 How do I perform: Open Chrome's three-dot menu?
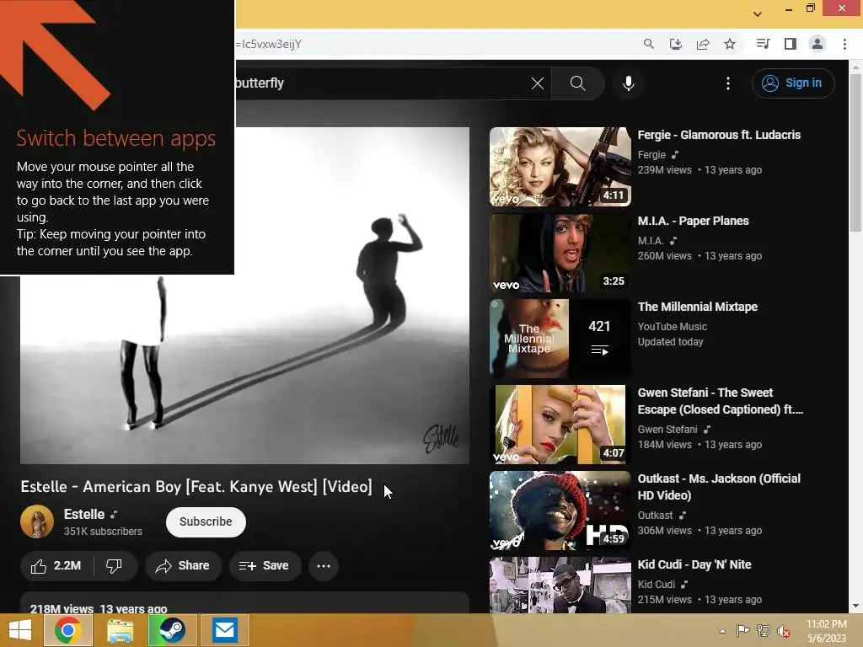point(844,44)
